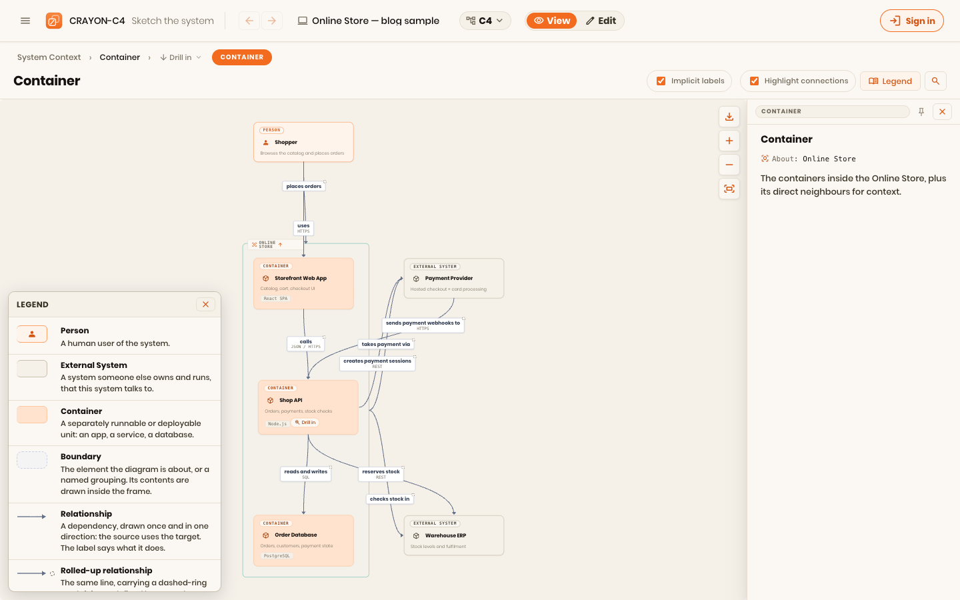Click the Person icon in the legend
Image resolution: width=960 pixels, height=600 pixels.
(x=32, y=334)
